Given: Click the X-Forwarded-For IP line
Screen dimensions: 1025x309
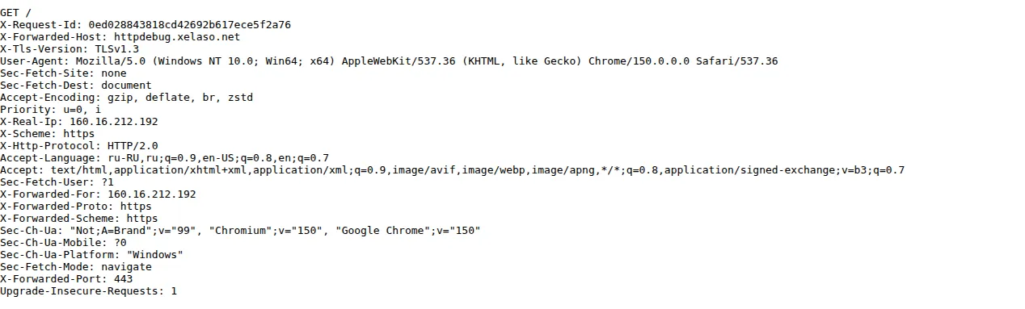Looking at the screenshot, I should coord(98,194).
